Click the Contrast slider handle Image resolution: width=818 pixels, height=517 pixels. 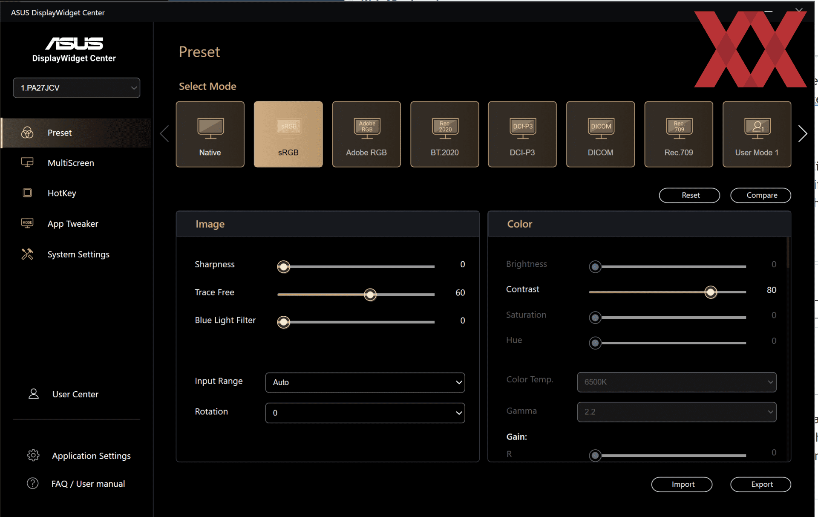click(x=711, y=292)
